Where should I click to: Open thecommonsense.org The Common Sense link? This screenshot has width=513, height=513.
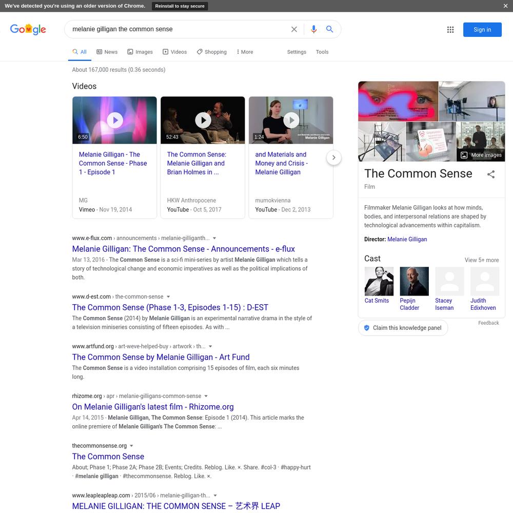(108, 457)
